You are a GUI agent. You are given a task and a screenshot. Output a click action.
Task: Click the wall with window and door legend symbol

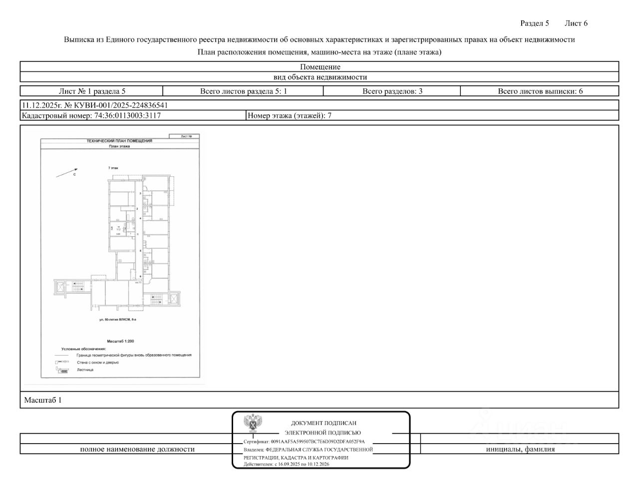point(61,362)
